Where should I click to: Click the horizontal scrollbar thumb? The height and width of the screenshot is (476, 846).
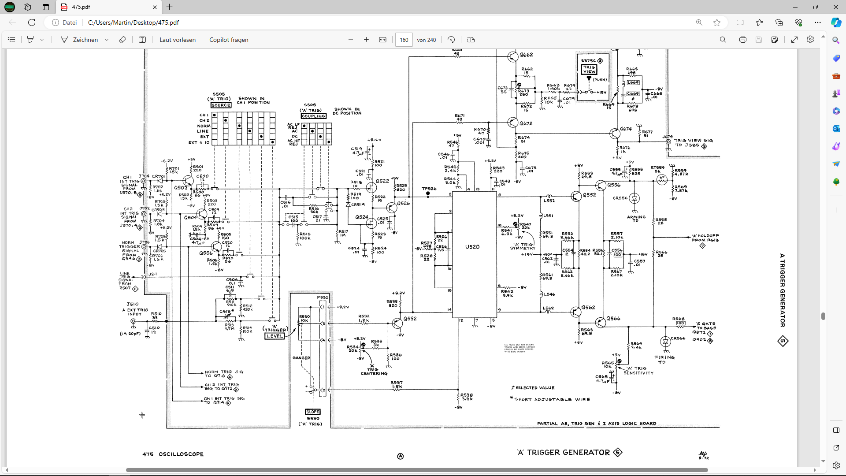tap(417, 470)
